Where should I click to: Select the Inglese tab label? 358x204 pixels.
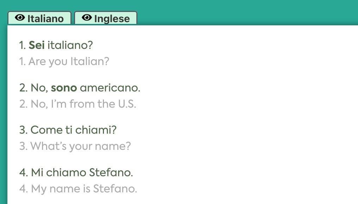pos(112,19)
